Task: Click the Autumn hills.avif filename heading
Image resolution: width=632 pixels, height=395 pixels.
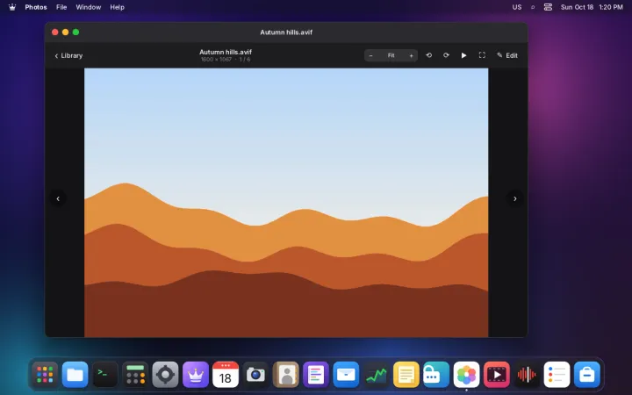Action: coord(226,52)
